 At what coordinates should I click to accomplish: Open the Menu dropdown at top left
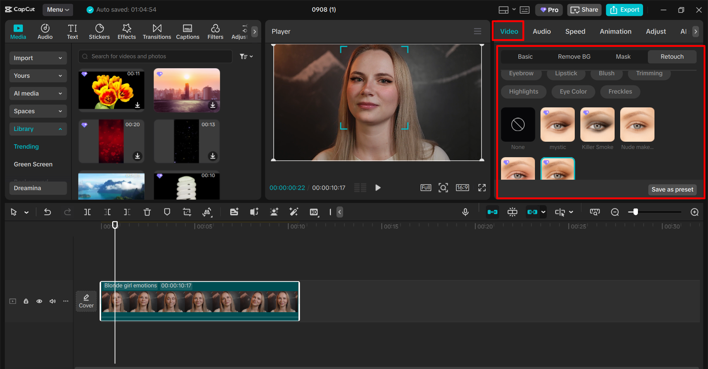coord(58,10)
